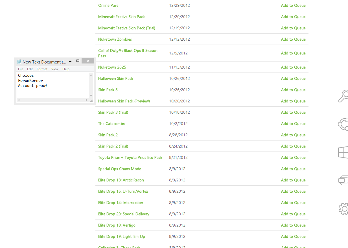Click Notepad's vertical scroll down arrow
The height and width of the screenshot is (248, 348).
(x=91, y=95)
